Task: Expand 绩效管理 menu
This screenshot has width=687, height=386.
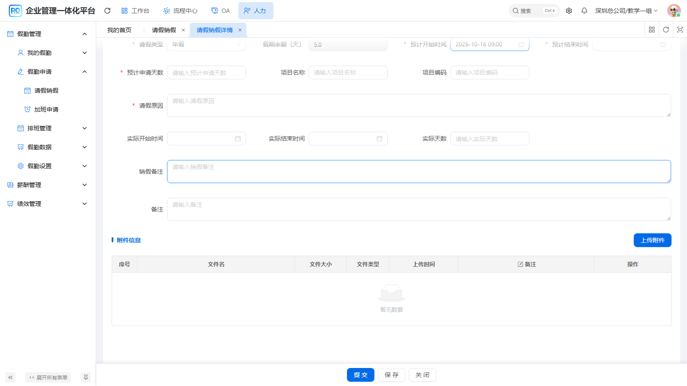Action: 48,204
